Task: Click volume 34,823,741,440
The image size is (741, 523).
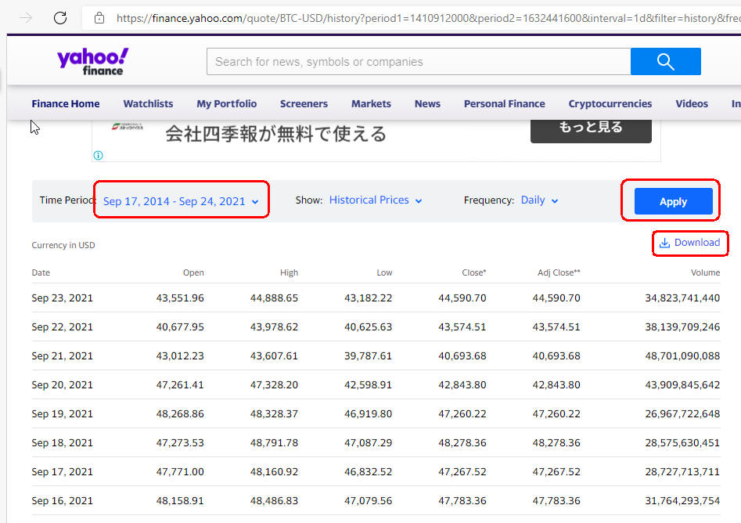Action: 682,298
